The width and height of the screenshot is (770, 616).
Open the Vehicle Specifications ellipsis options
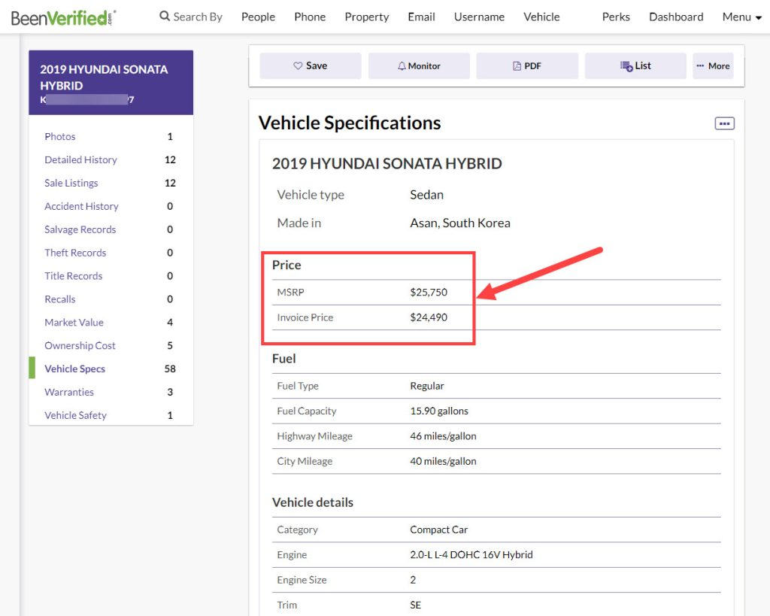(723, 123)
